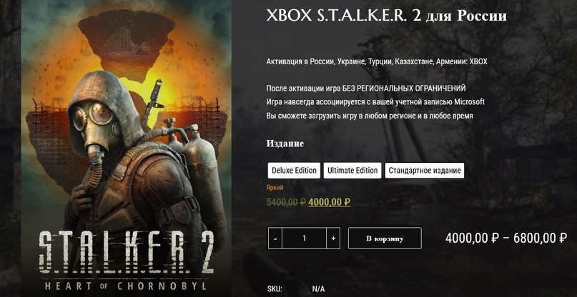Click the S.T.A.L.K.E.R. 2 logo on cover

(x=126, y=253)
